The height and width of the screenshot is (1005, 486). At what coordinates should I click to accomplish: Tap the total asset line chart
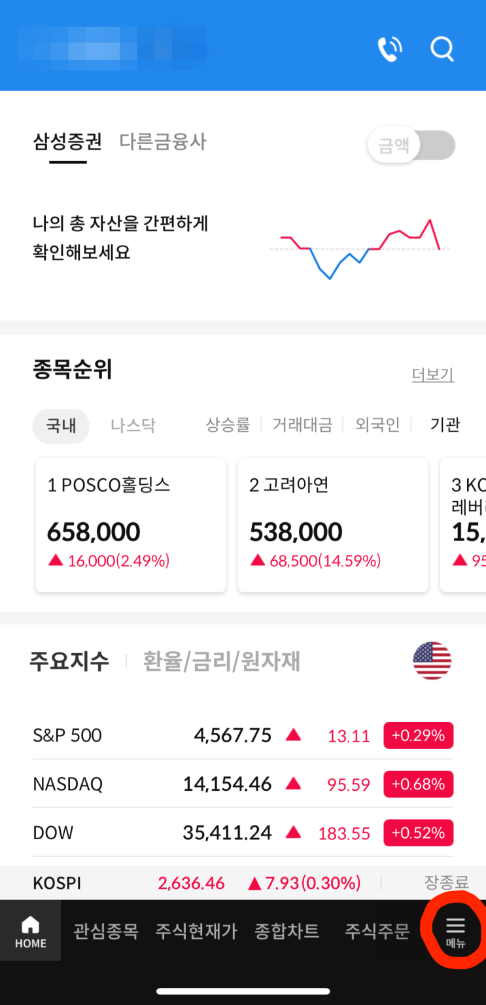click(x=359, y=250)
